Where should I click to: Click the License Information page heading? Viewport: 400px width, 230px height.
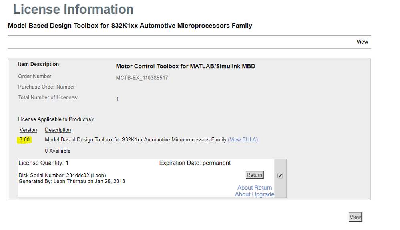coord(73,9)
